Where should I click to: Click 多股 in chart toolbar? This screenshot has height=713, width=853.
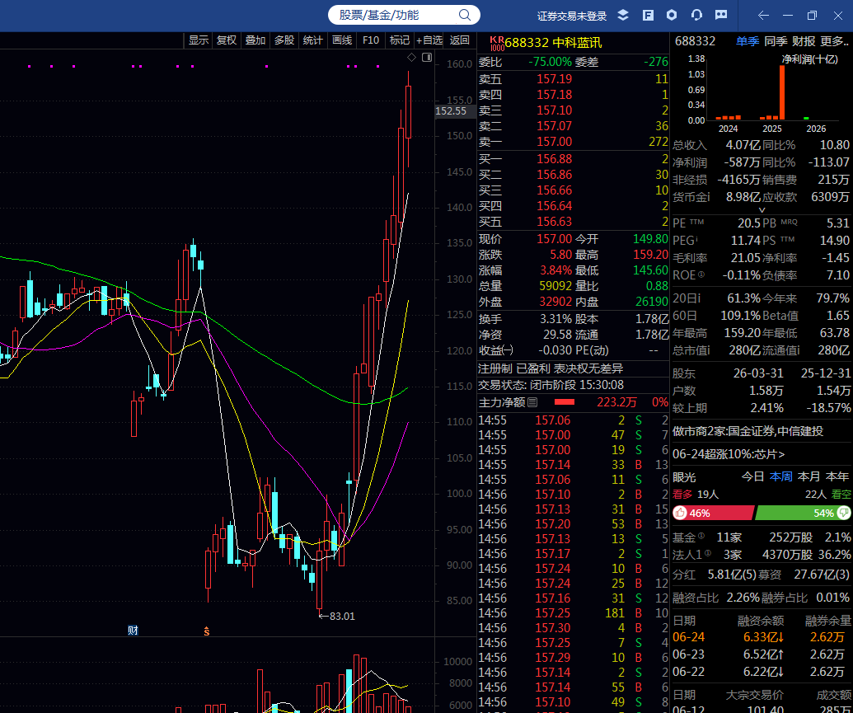284,40
